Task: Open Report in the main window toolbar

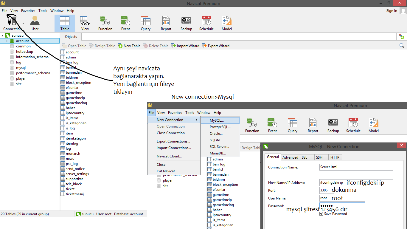Action: [166, 23]
